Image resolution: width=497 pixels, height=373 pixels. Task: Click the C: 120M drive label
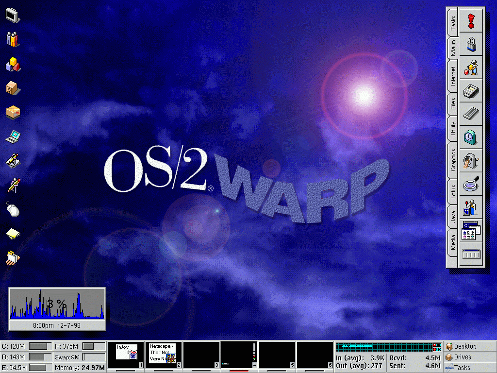[13, 346]
